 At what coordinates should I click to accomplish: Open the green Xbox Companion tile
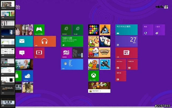pos(94,76)
